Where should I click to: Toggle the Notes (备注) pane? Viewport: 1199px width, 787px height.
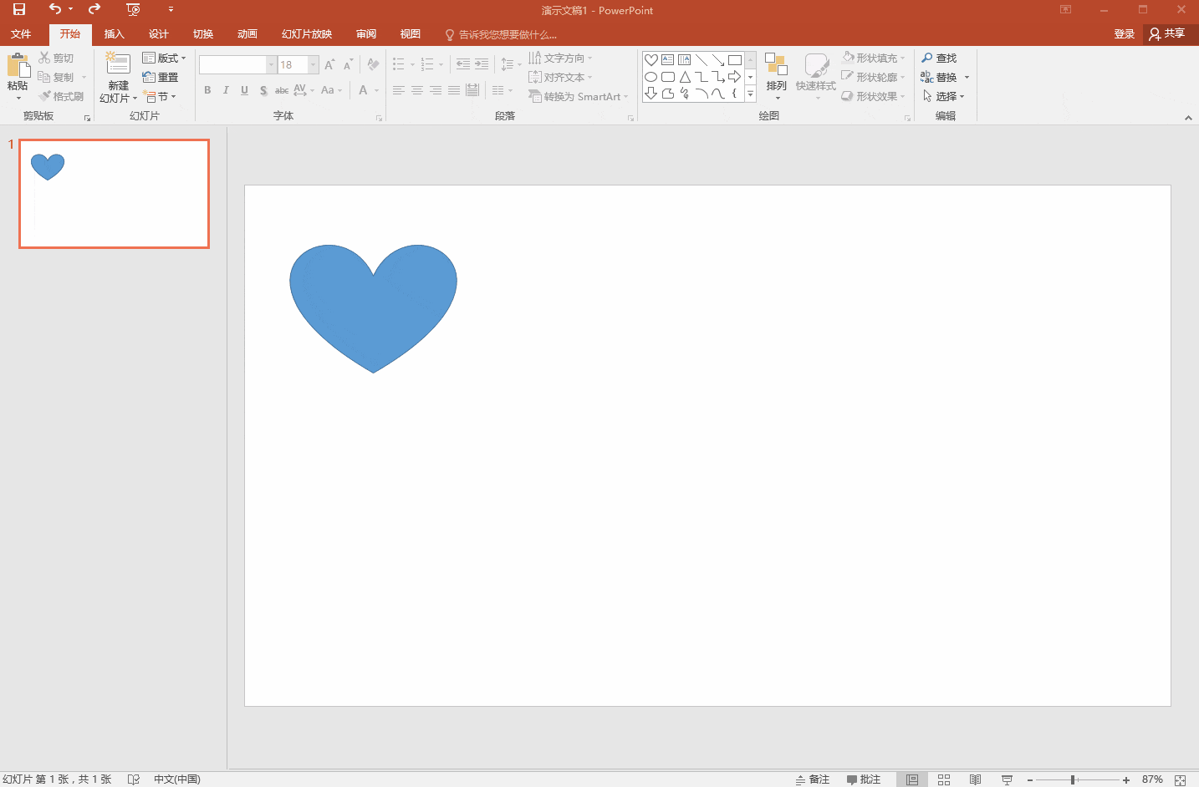tap(812, 779)
